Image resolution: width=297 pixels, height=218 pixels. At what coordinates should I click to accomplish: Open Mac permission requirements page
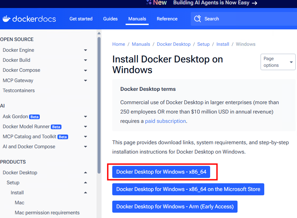[x=47, y=213]
